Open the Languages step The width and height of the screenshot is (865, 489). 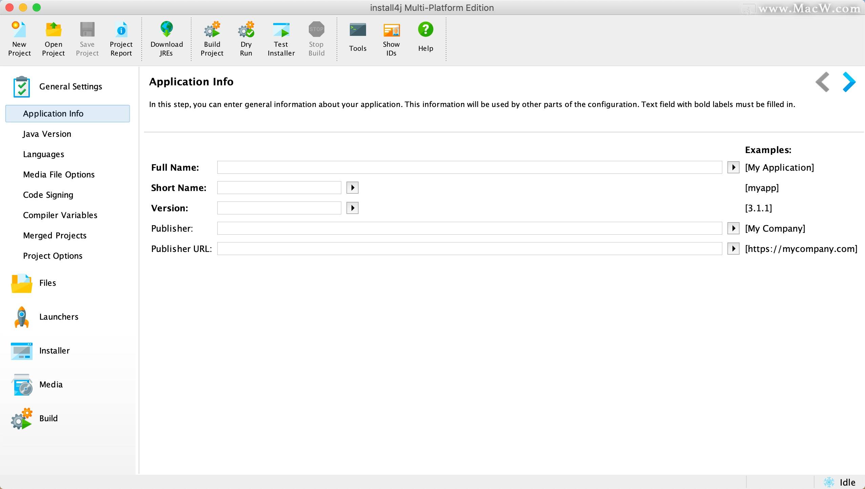point(43,154)
